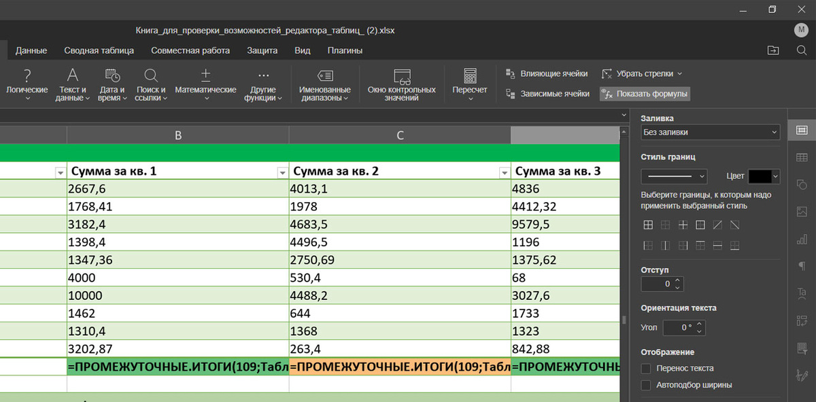Apply diagonal up border
This screenshot has width=816, height=402.
point(717,224)
